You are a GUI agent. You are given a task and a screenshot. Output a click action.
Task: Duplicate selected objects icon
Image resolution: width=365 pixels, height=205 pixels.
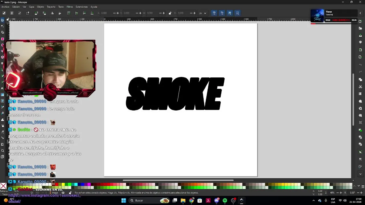[360, 130]
